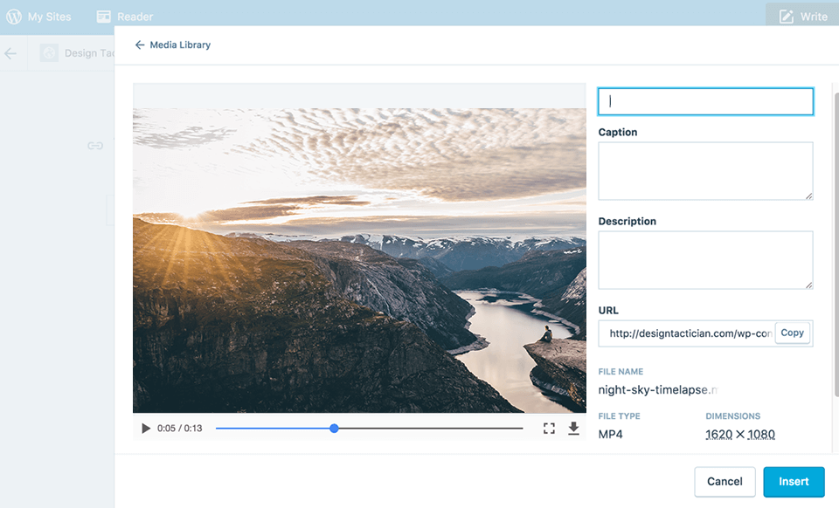Image resolution: width=839 pixels, height=508 pixels.
Task: Select the URL text field
Action: [x=686, y=333]
